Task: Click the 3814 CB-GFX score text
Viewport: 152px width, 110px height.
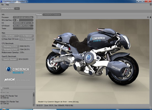Action: pyautogui.click(x=23, y=59)
